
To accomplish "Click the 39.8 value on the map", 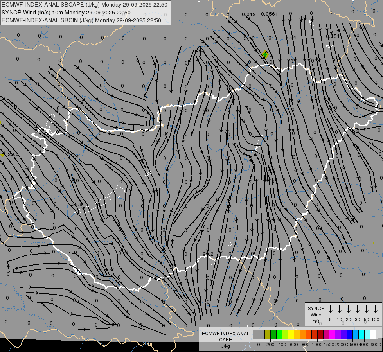I will tap(77, 204).
